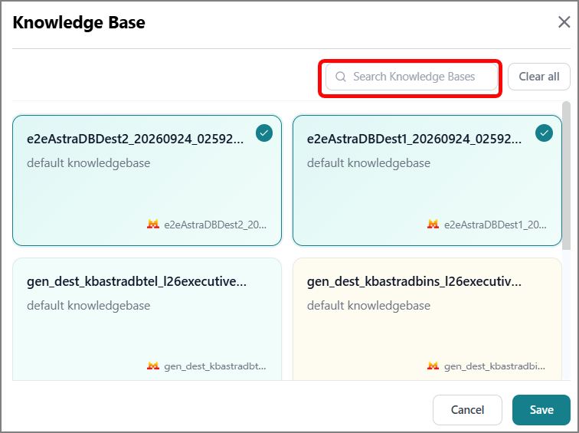The width and height of the screenshot is (579, 433).
Task: Click the gen_dest_kbastradbt... footer label
Action: pos(215,366)
